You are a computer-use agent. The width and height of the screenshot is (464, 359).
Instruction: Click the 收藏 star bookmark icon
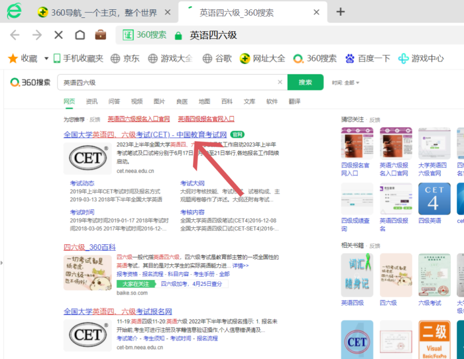pos(13,59)
